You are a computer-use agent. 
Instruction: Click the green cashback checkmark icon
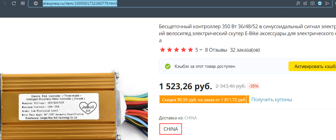click(x=168, y=66)
